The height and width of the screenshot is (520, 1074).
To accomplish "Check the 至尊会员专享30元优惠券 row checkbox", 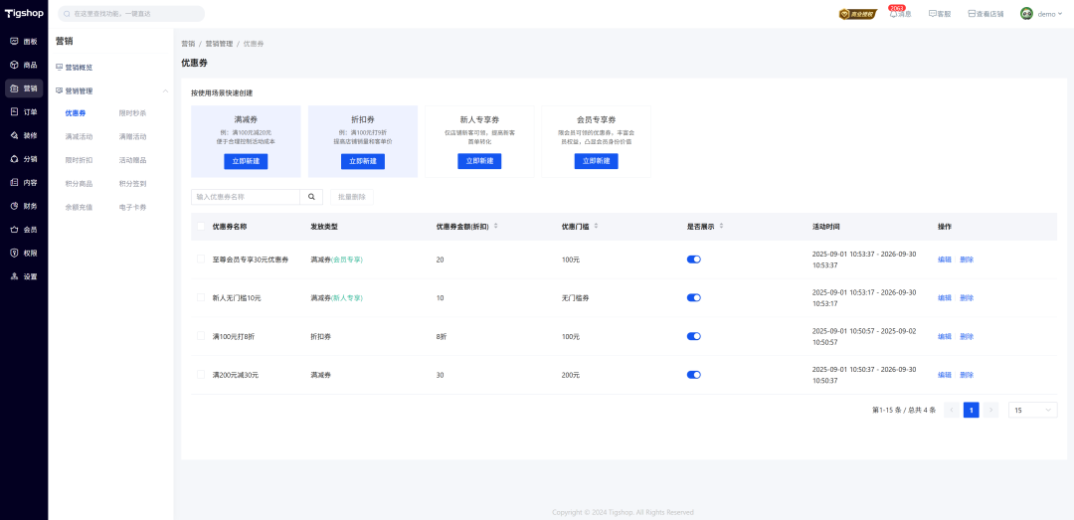I will (201, 260).
